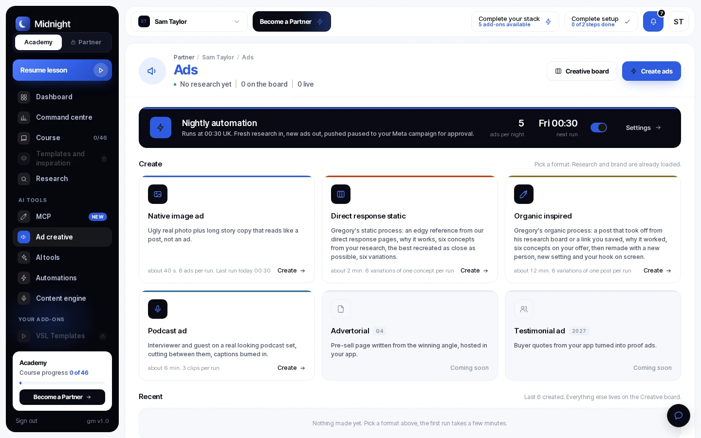Open Dashboard from the sidebar

[62, 97]
